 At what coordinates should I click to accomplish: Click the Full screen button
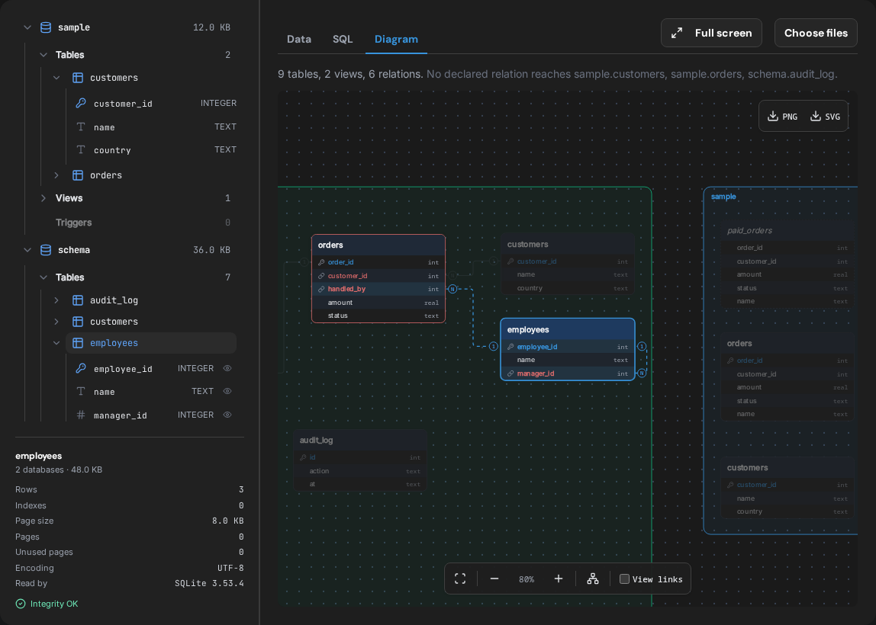coord(711,33)
